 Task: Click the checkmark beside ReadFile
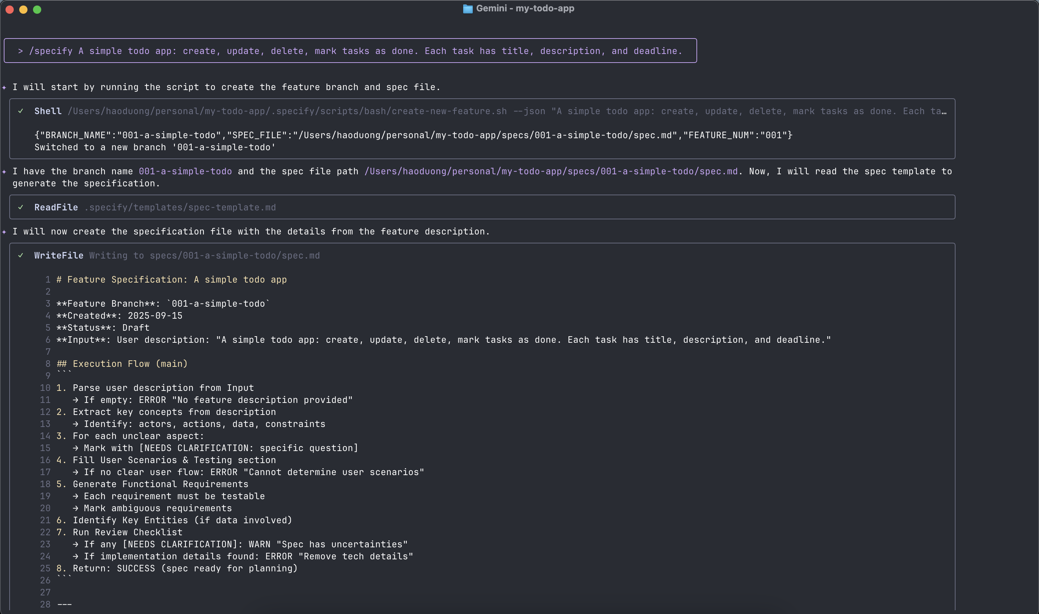pos(21,207)
